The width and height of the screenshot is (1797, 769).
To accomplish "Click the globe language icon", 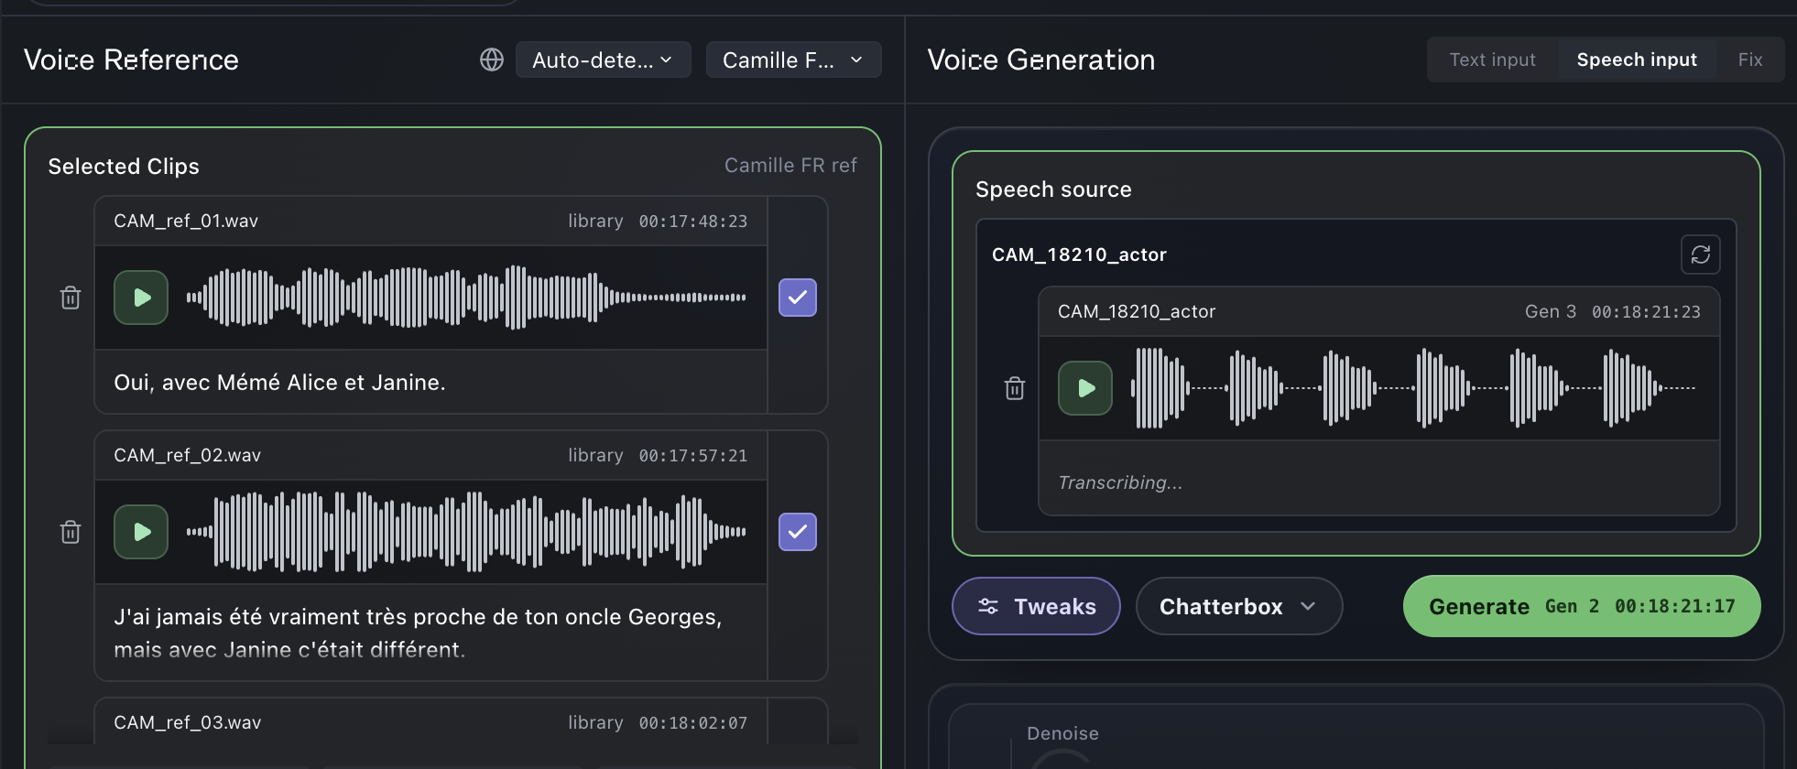I will pos(492,60).
